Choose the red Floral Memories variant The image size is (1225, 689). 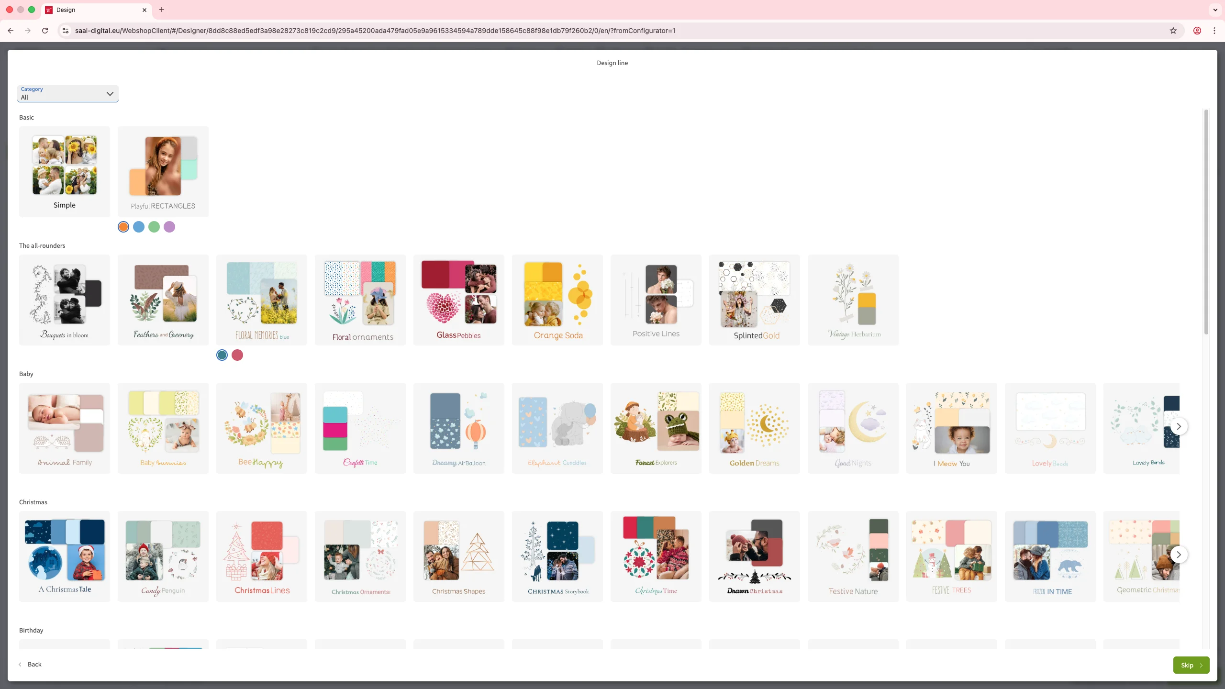(237, 355)
